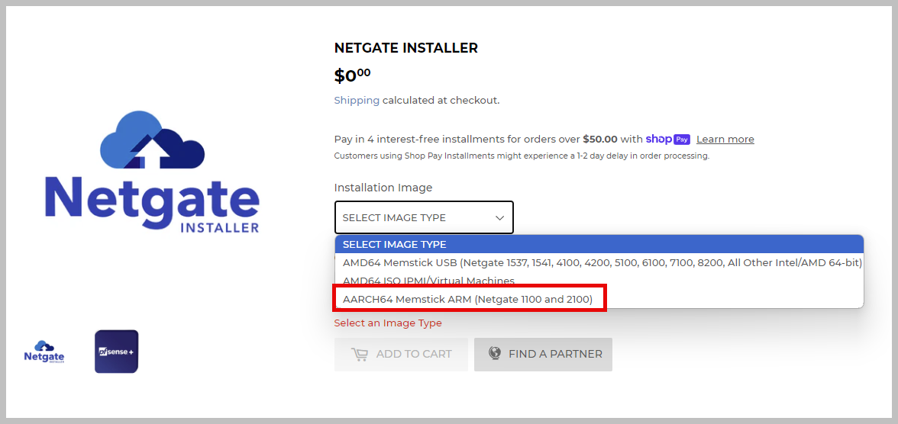This screenshot has height=424, width=898.
Task: Click the cart icon in Add to Cart
Action: point(359,355)
